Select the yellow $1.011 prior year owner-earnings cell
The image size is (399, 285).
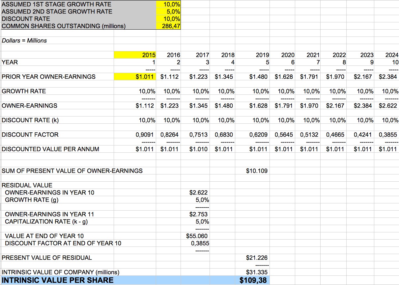click(135, 77)
